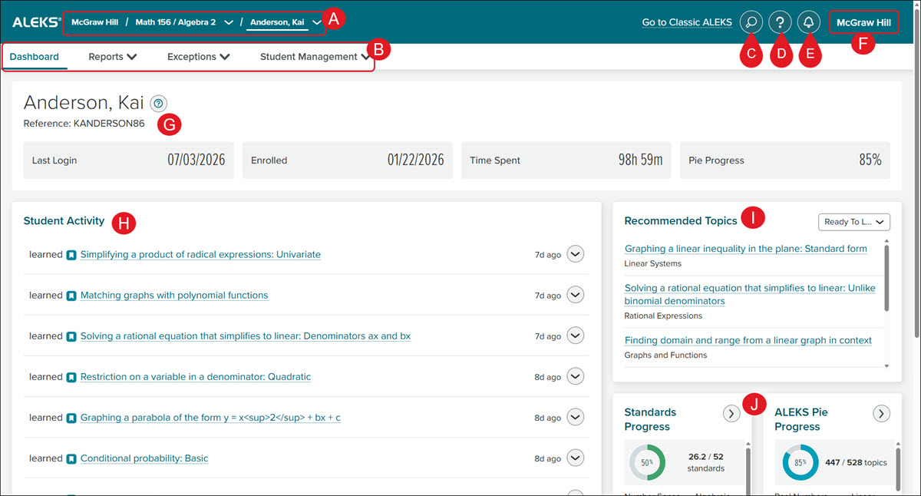Open the Student Management menu
This screenshot has height=496, width=921.
coord(315,57)
